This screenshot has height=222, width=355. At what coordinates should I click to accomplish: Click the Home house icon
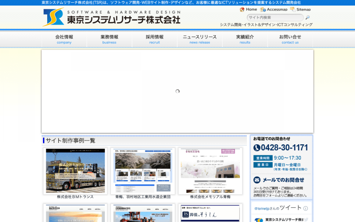click(x=242, y=10)
